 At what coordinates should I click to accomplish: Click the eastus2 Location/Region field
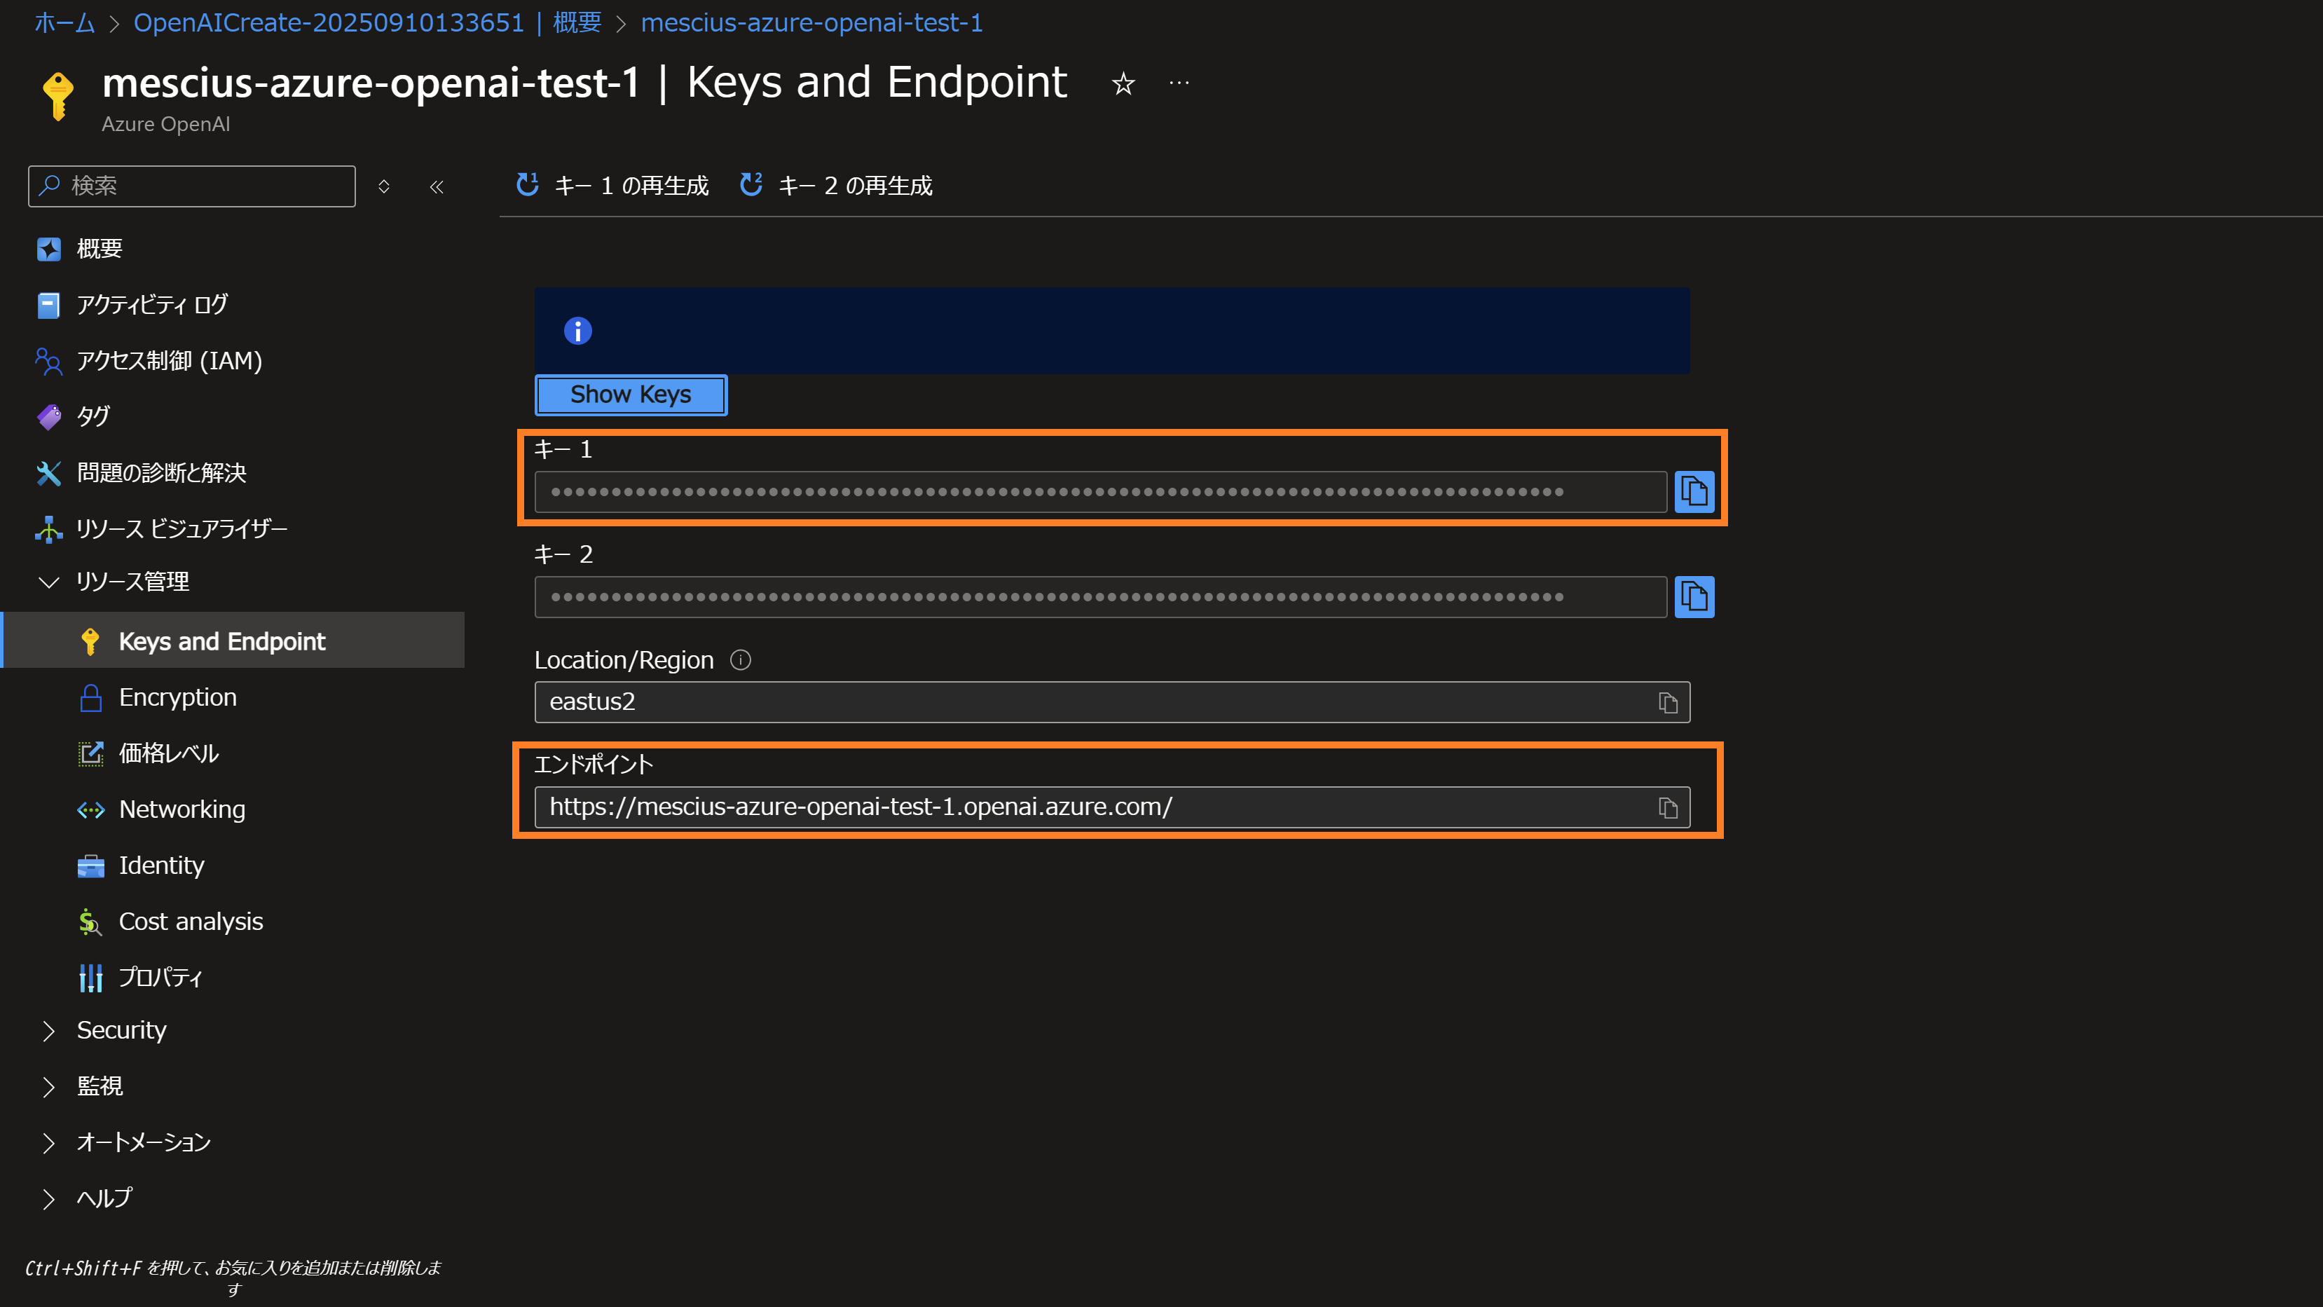click(x=1112, y=702)
